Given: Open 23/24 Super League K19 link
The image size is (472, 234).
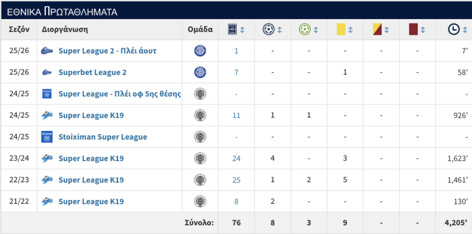Looking at the screenshot, I should point(91,159).
